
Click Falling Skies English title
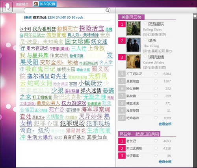[x=152, y=30]
